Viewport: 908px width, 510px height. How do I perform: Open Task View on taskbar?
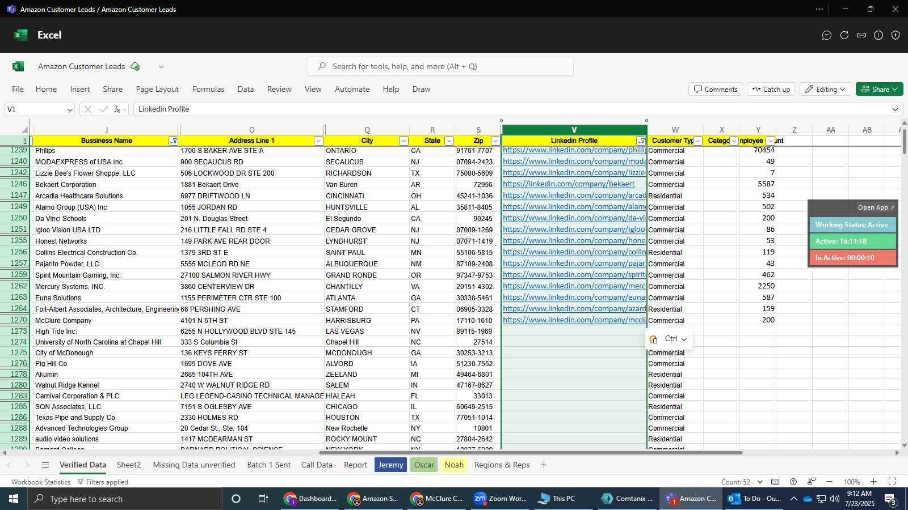[263, 499]
